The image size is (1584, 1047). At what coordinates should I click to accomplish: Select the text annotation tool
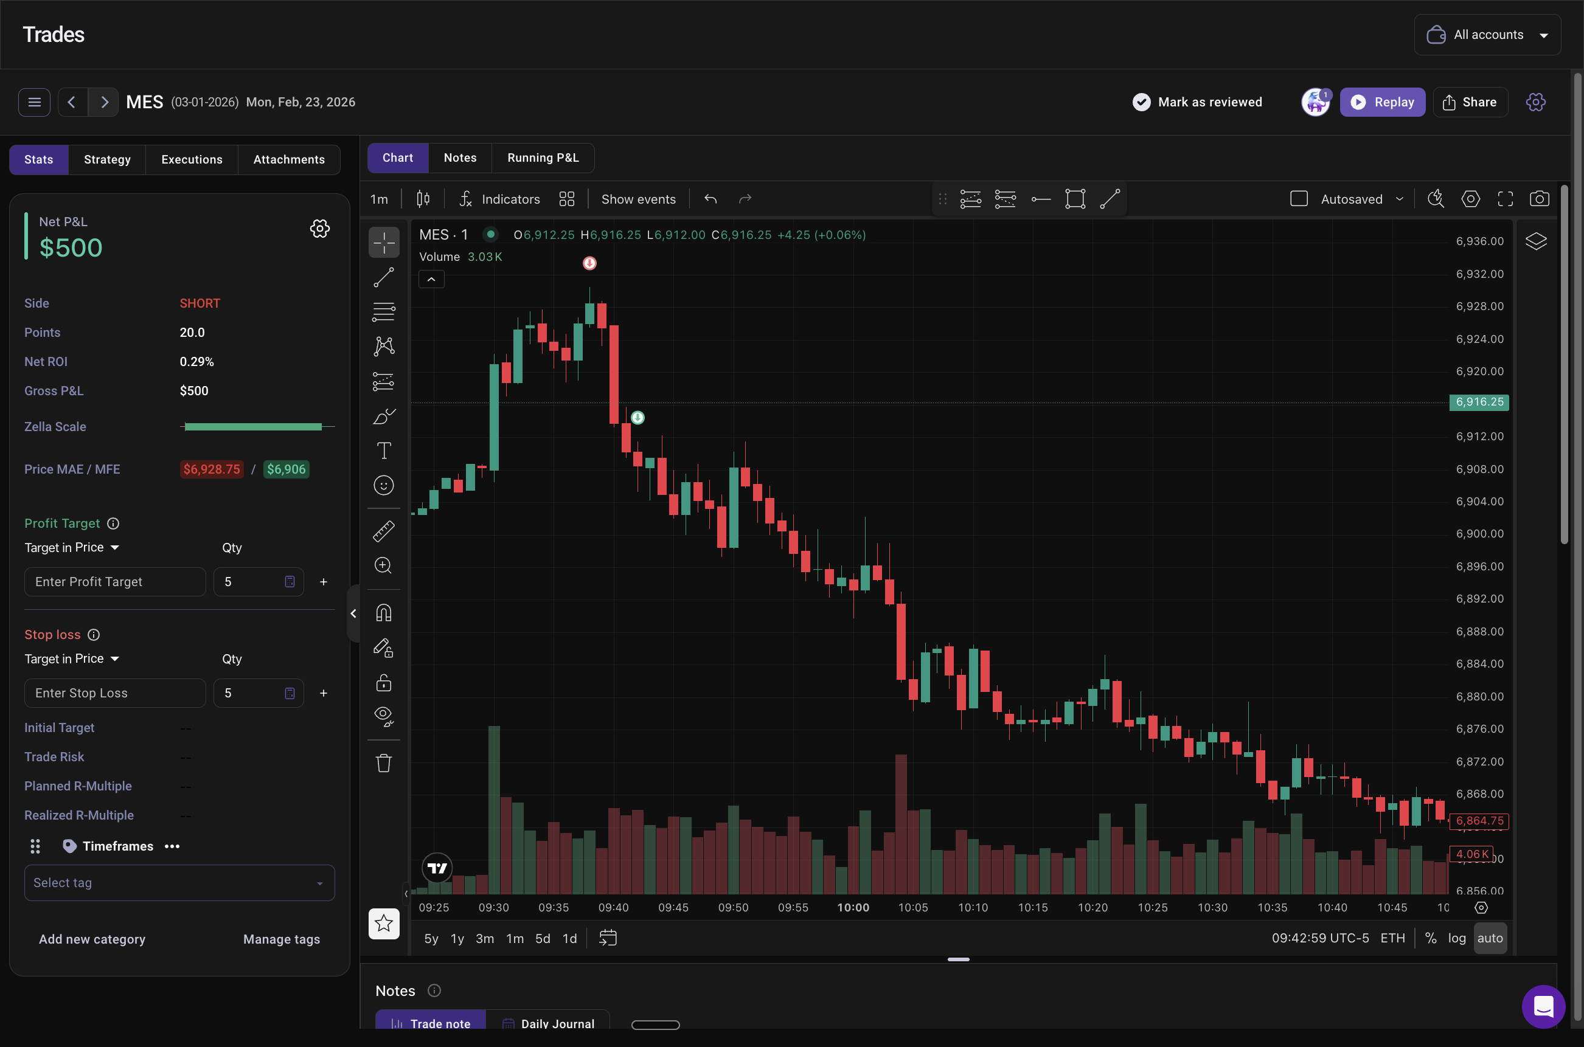383,451
